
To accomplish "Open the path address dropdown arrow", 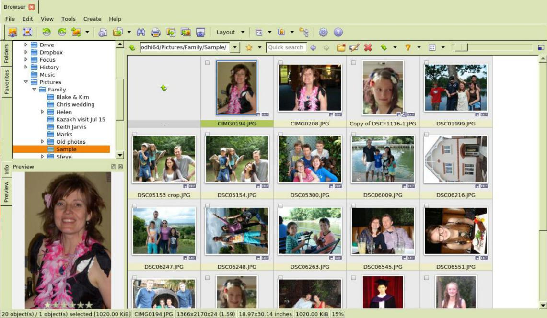I will point(235,47).
